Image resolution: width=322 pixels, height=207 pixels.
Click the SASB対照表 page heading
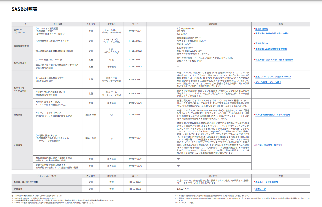point(24,9)
